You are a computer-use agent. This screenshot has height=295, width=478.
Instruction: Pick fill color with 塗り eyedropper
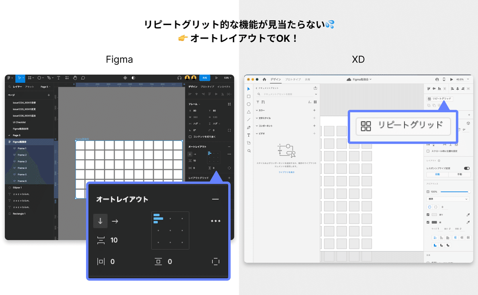pyautogui.click(x=468, y=215)
